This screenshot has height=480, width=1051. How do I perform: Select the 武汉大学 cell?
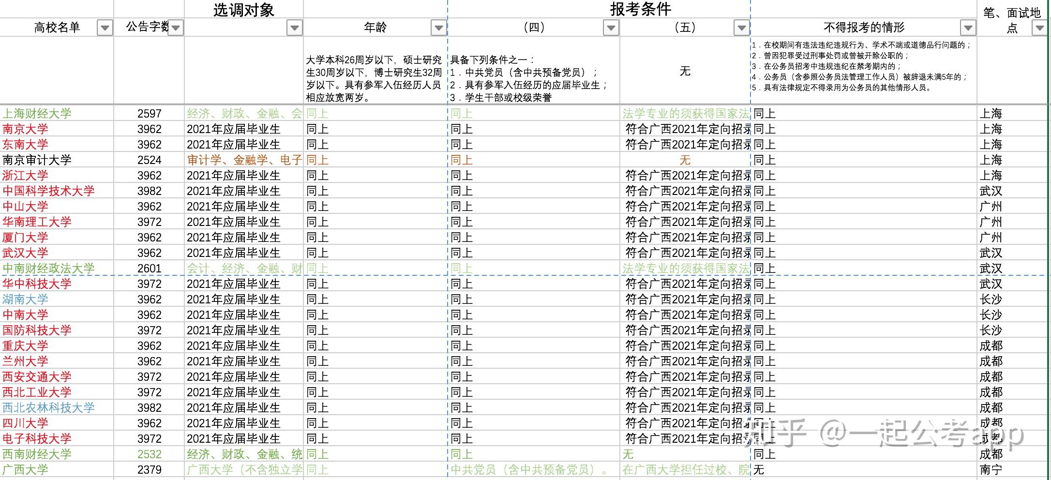57,253
